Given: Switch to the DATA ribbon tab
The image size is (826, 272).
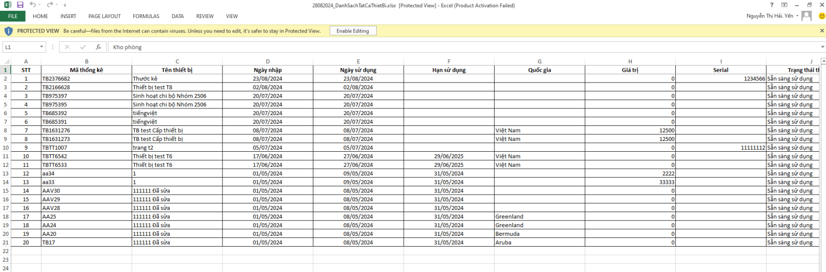Looking at the screenshot, I should click(178, 16).
